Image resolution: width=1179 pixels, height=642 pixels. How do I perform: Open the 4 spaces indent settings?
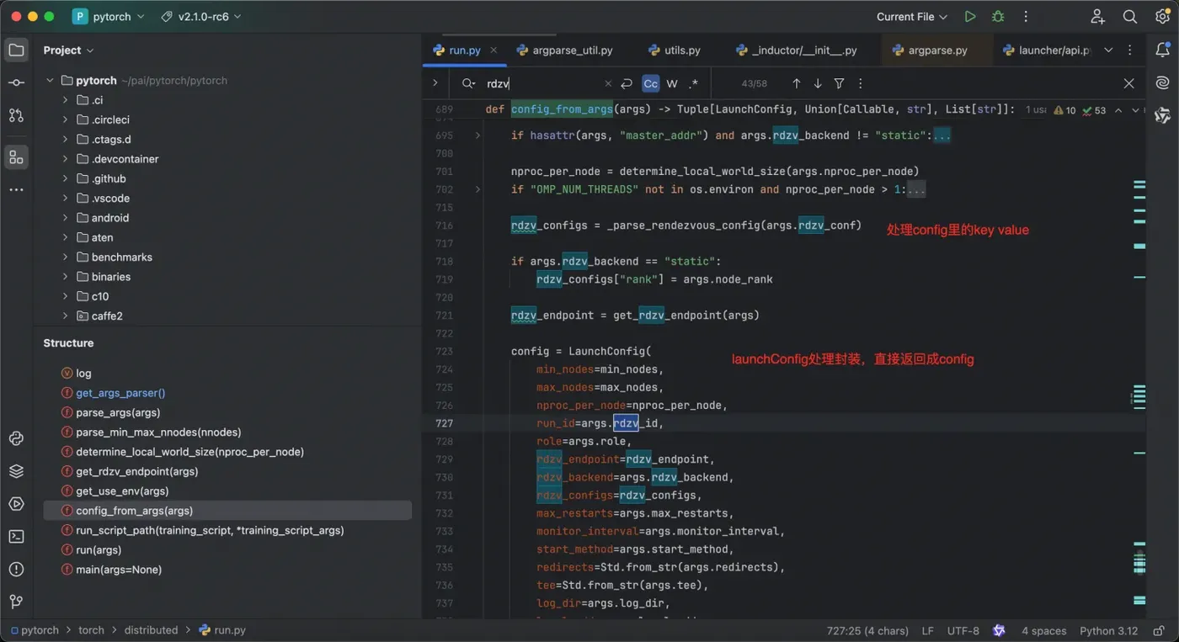tap(1043, 630)
